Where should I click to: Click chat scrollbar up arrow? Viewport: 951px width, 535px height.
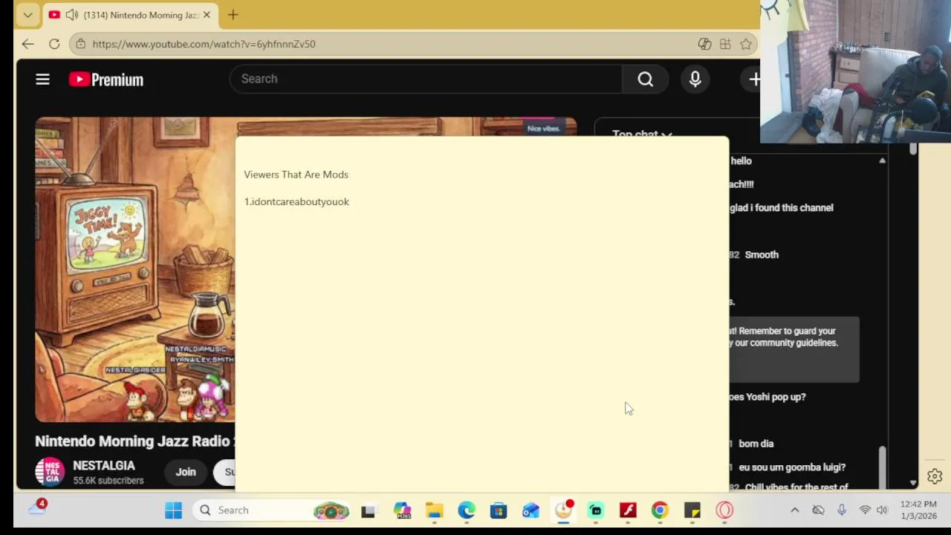tap(882, 160)
